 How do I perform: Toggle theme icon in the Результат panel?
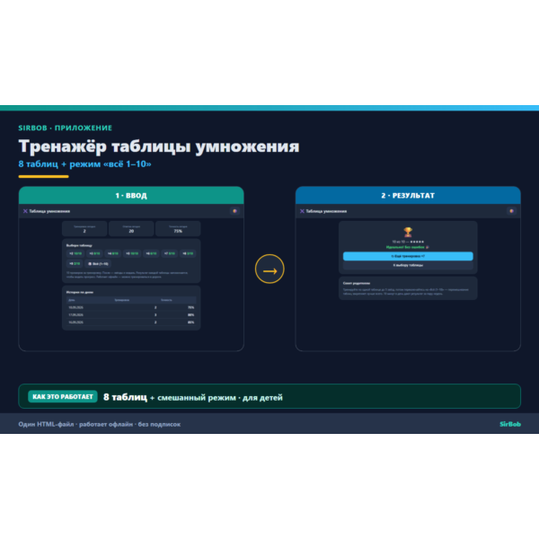tap(511, 211)
